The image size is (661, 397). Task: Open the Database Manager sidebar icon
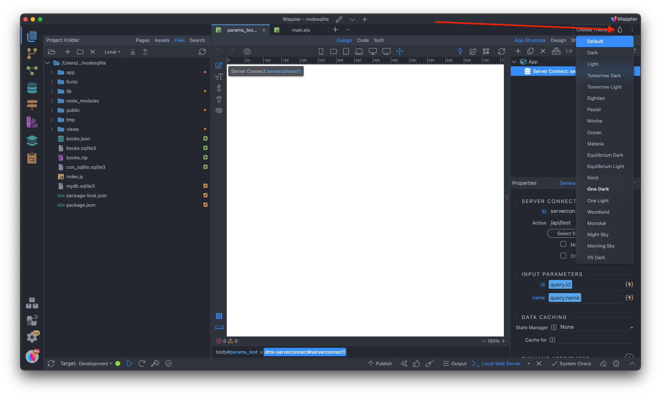coord(32,88)
